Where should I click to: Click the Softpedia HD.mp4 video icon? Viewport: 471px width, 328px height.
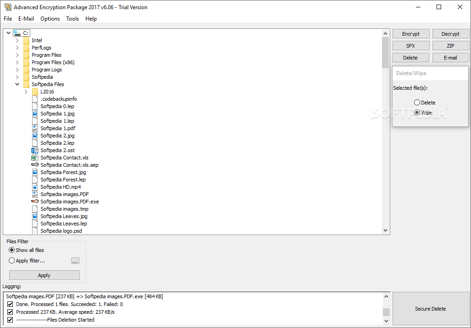pyautogui.click(x=35, y=187)
